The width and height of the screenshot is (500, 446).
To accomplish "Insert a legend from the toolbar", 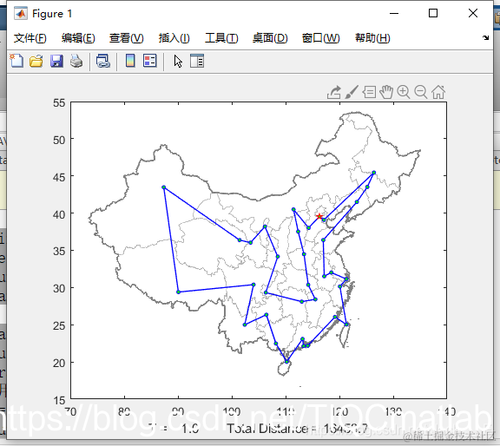I will pos(149,61).
